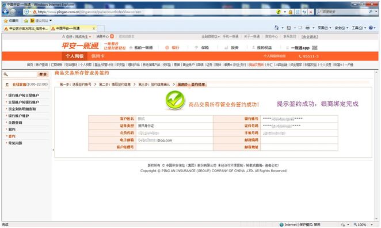Click the 我的一账通 home icon
This screenshot has width=381, height=228.
tap(131, 48)
